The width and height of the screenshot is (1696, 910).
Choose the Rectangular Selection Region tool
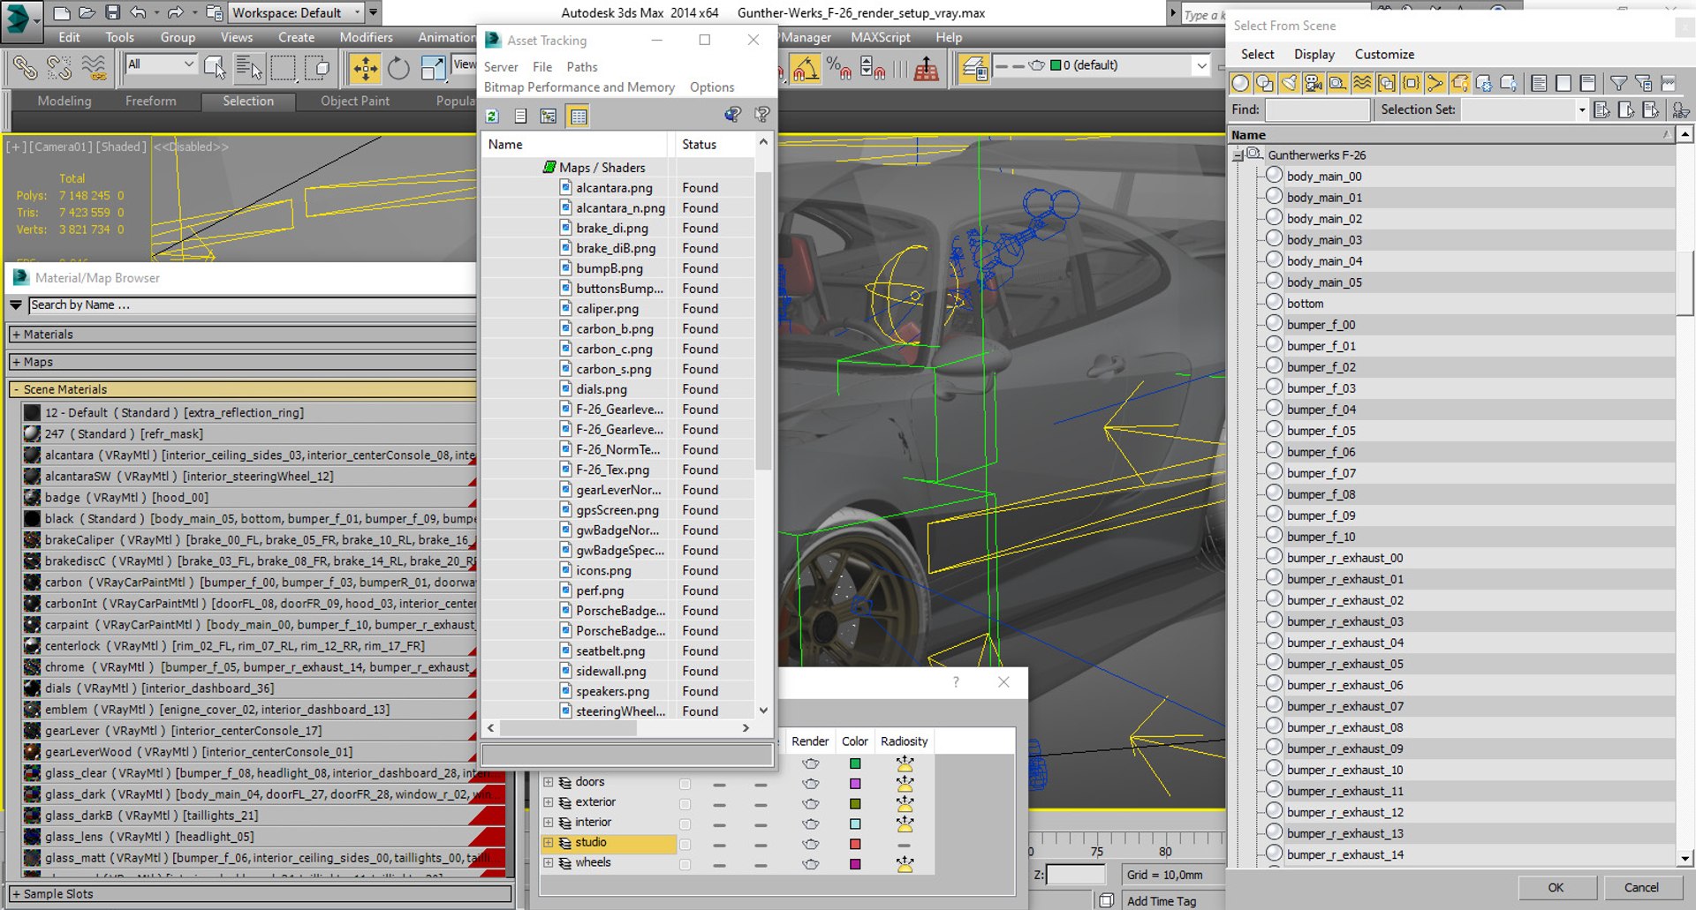click(284, 68)
